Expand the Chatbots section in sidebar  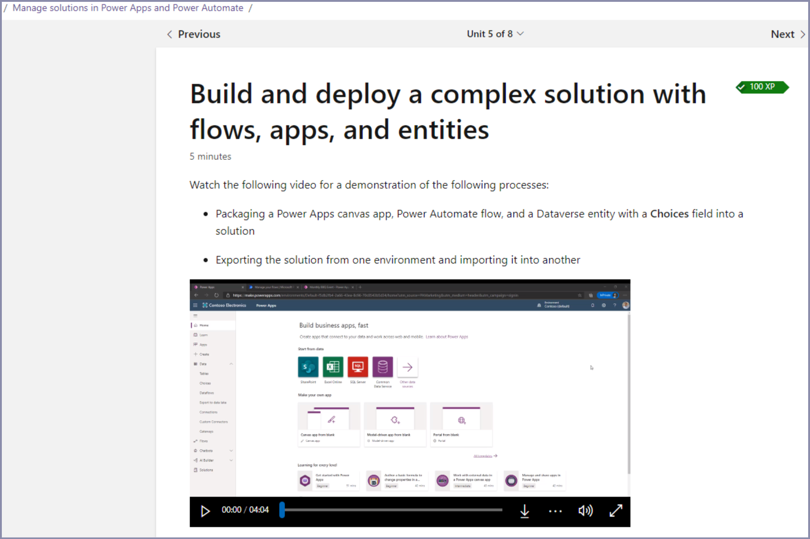pyautogui.click(x=231, y=451)
